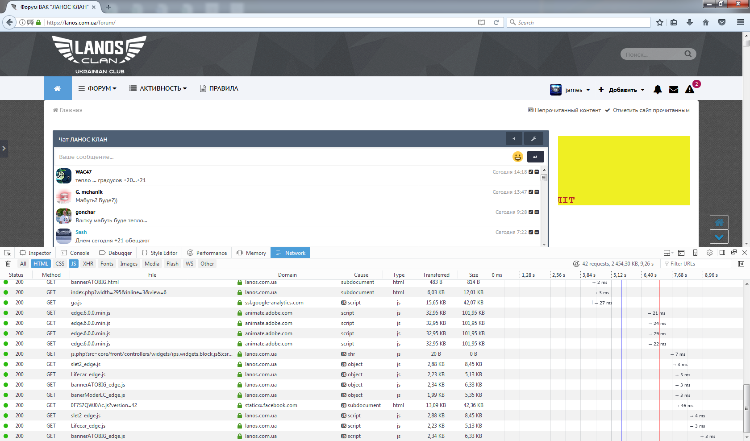Switch to the Console tab

[75, 253]
